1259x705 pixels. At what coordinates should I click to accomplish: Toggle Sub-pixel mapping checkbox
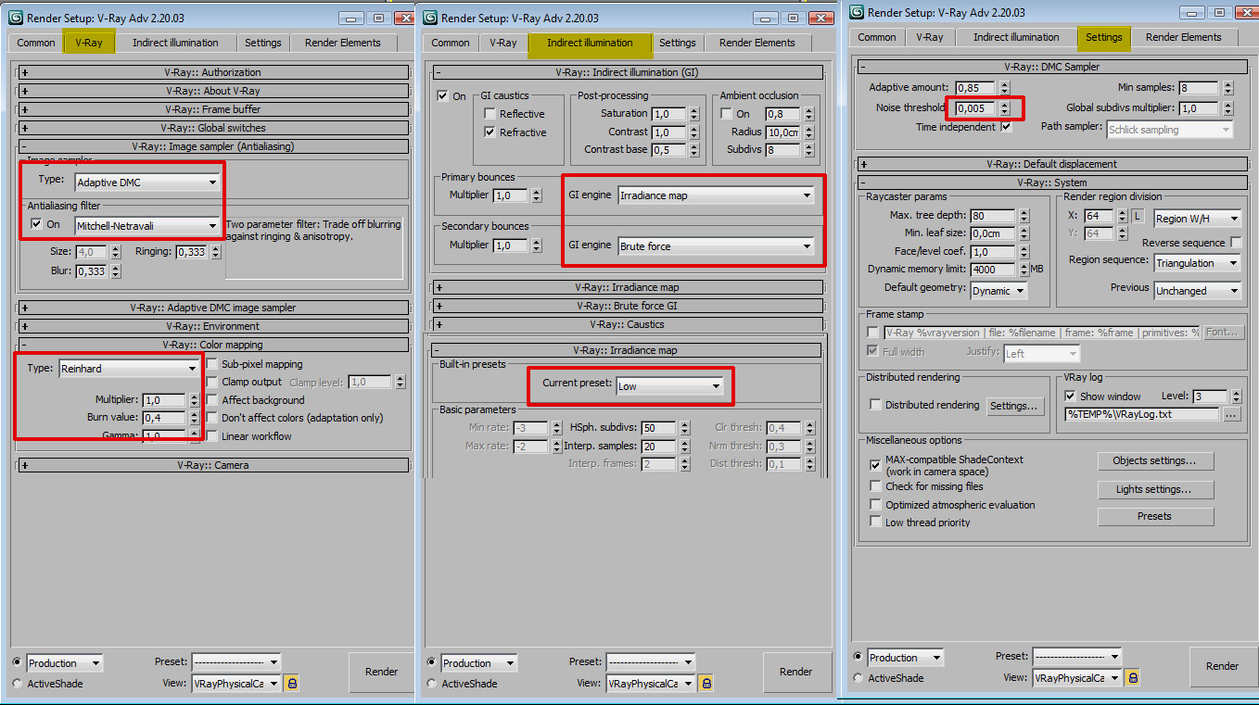click(x=212, y=364)
